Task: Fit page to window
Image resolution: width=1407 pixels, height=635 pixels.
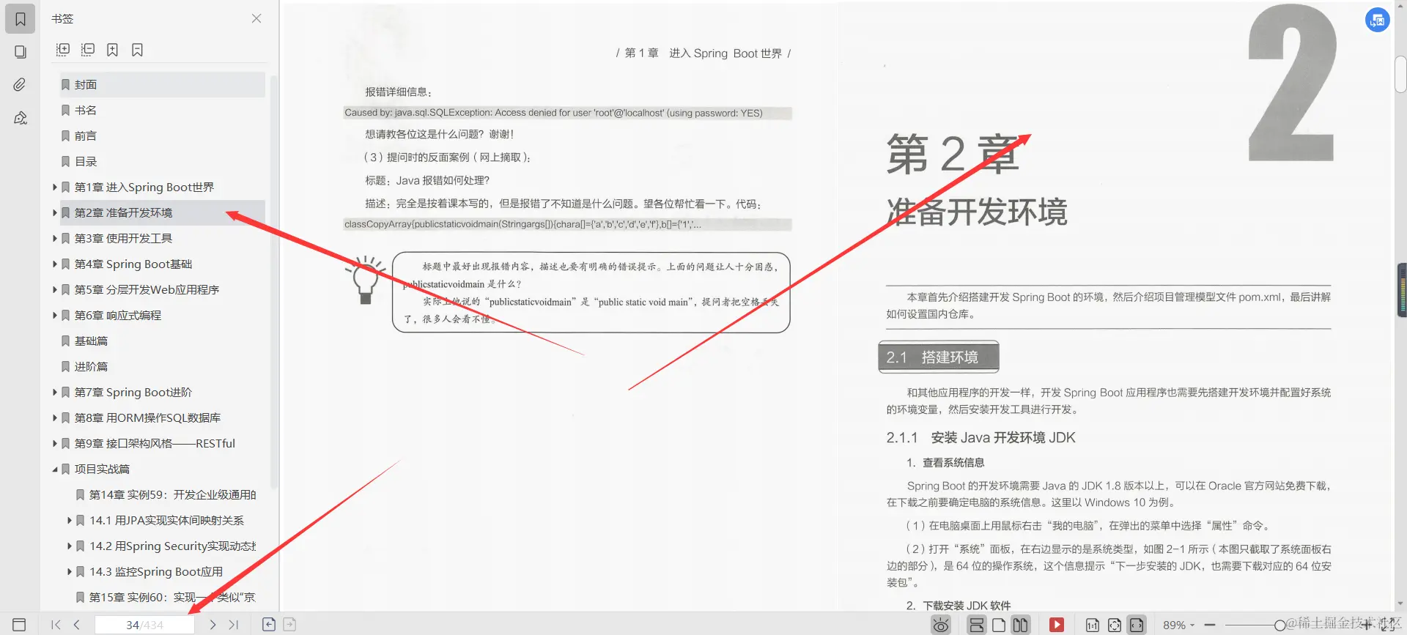Action: pyautogui.click(x=1115, y=625)
